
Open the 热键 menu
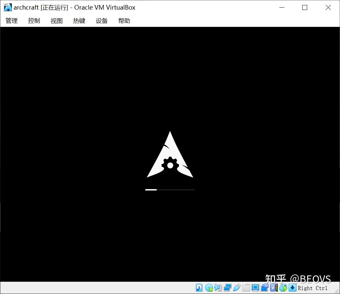(x=79, y=21)
